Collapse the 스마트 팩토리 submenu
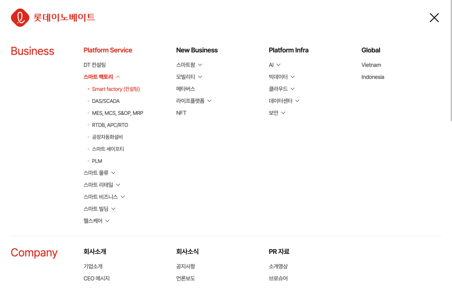This screenshot has width=452, height=288. [x=102, y=77]
